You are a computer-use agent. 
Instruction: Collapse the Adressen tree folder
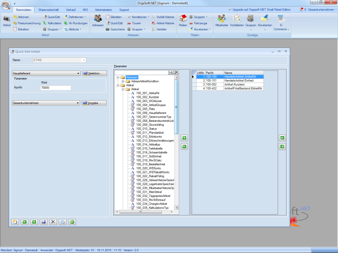click(118, 78)
